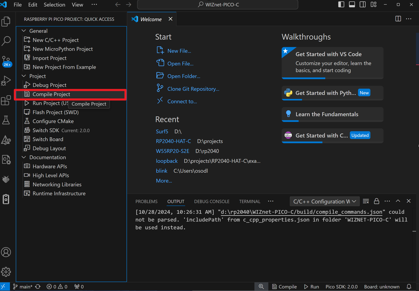Click Clone Git Repository... link
Image resolution: width=419 pixels, height=291 pixels.
coord(193,89)
